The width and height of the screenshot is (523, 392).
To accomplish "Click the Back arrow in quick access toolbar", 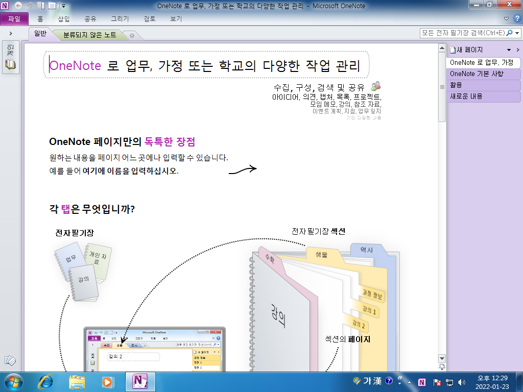I will [18, 6].
